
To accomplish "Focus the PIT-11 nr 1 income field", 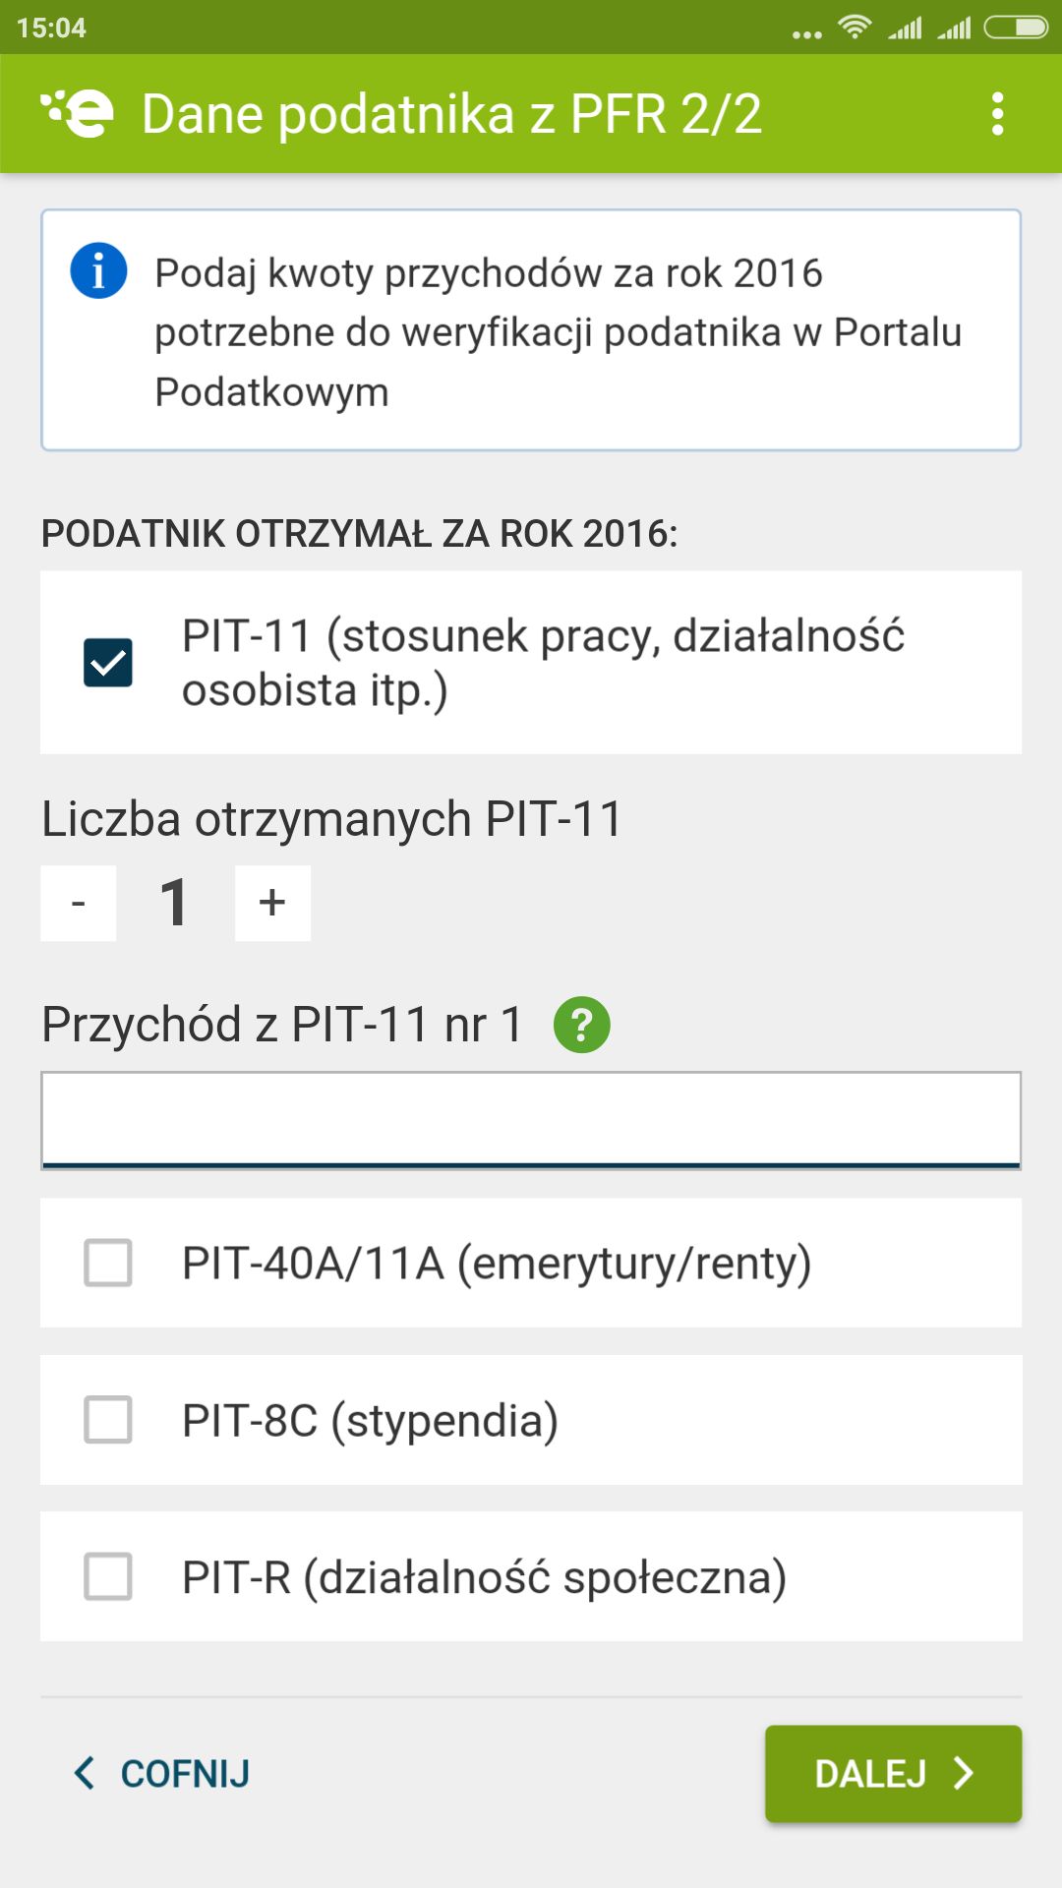I will [x=531, y=1120].
